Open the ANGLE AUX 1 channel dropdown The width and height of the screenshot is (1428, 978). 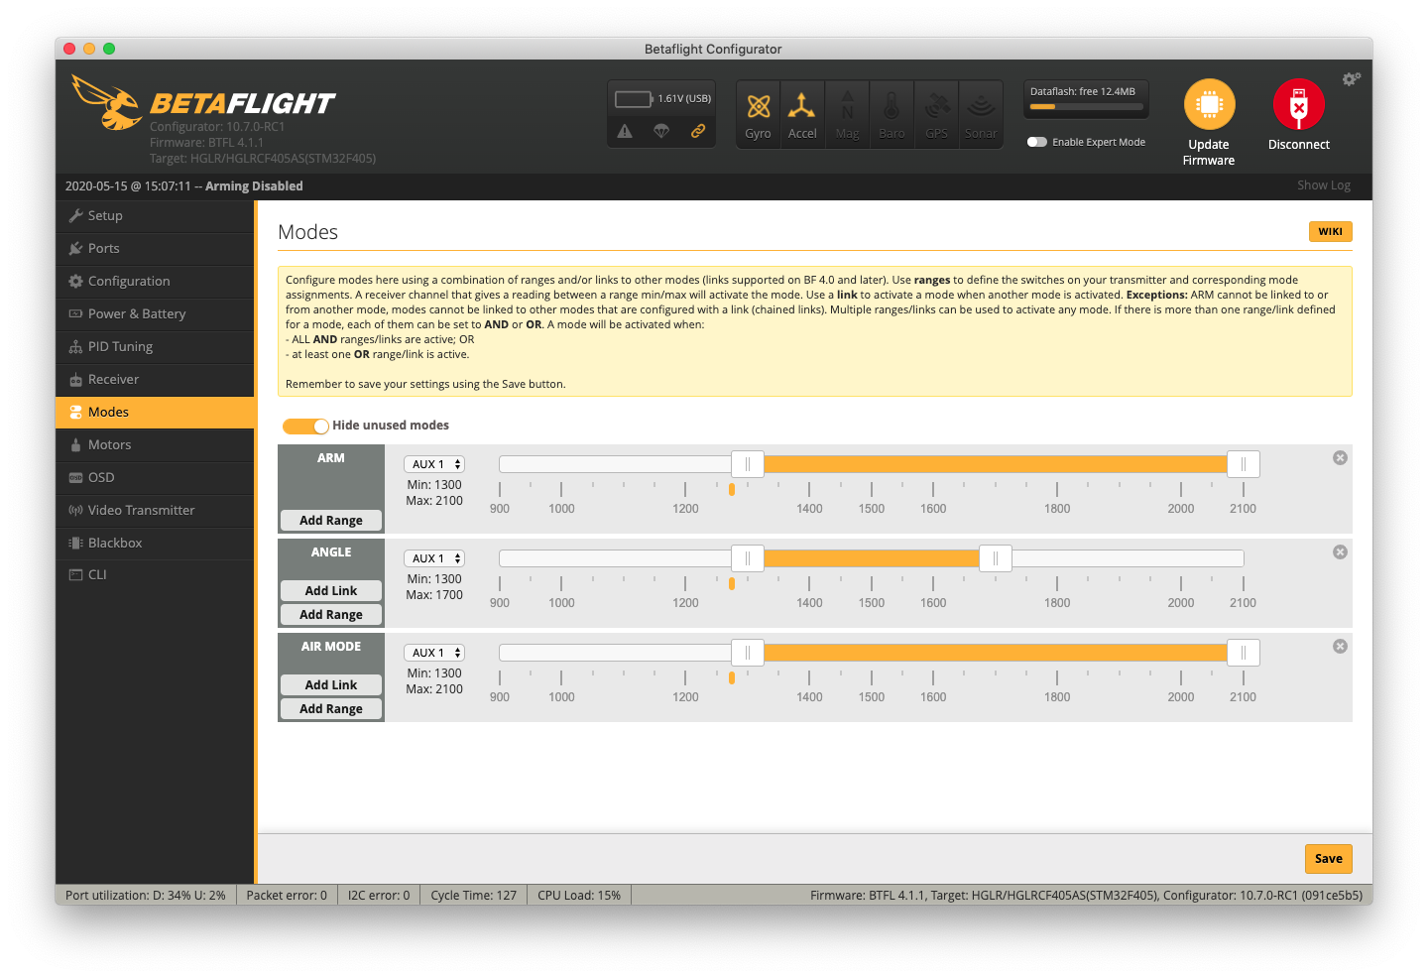click(x=434, y=558)
